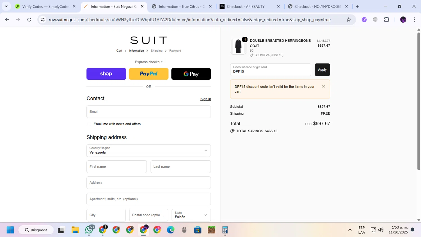This screenshot has width=421, height=237.
Task: Focus the Address field
Action: coord(149,183)
